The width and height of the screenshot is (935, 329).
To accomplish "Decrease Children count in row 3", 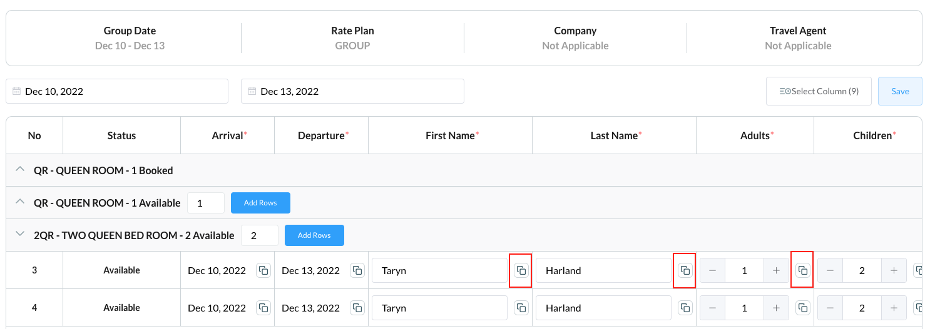I will tap(830, 270).
